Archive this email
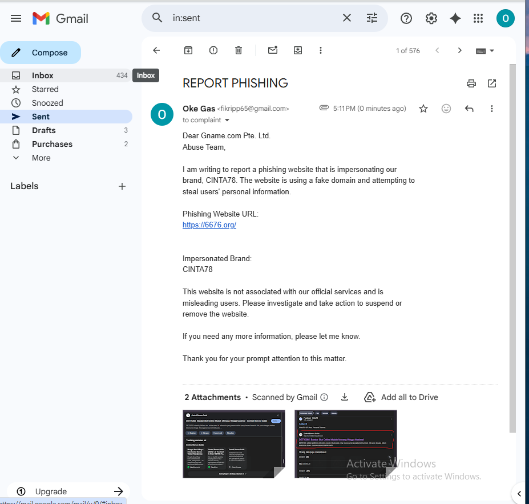Image resolution: width=529 pixels, height=504 pixels. point(188,50)
